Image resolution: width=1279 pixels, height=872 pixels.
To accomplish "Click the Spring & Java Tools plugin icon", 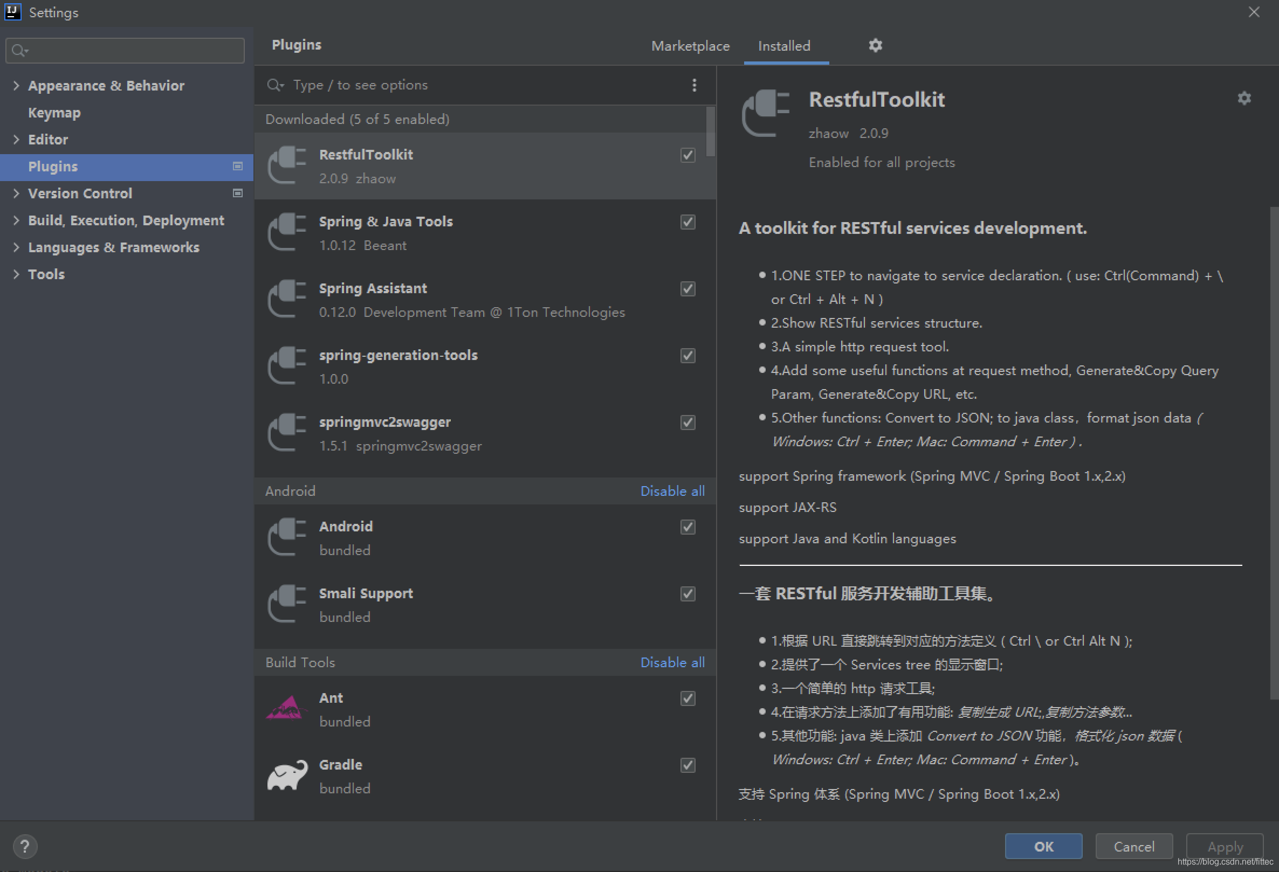I will pyautogui.click(x=286, y=232).
